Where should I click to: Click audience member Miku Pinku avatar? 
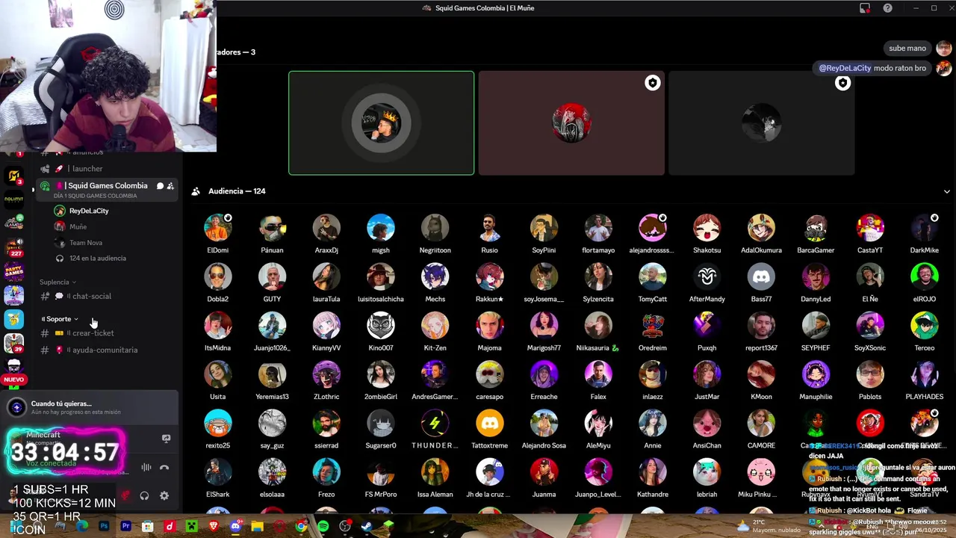point(761,472)
